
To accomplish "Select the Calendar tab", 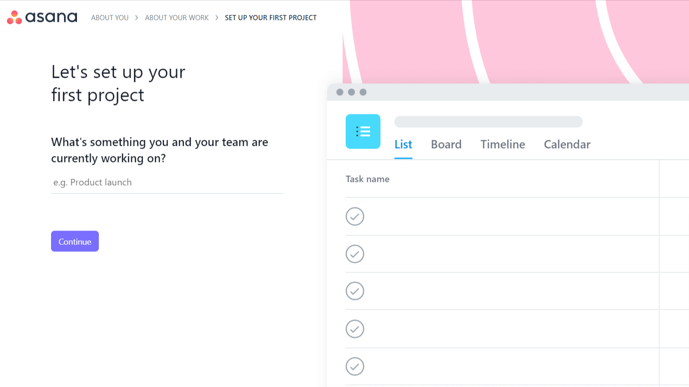I will (x=567, y=144).
